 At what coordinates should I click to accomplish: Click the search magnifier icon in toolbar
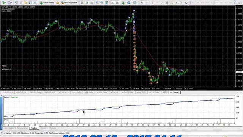coord(235,3)
